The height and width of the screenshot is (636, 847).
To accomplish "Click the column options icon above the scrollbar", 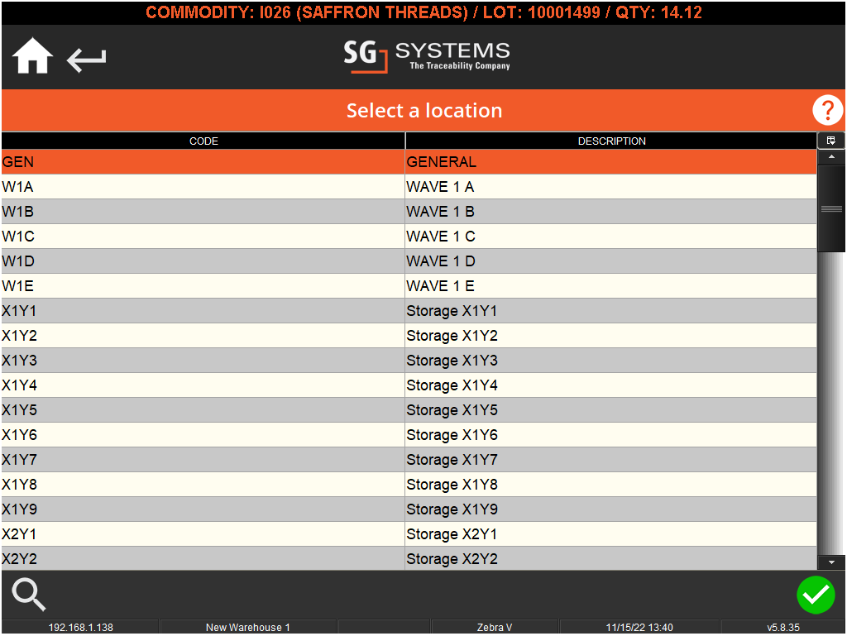I will point(830,140).
